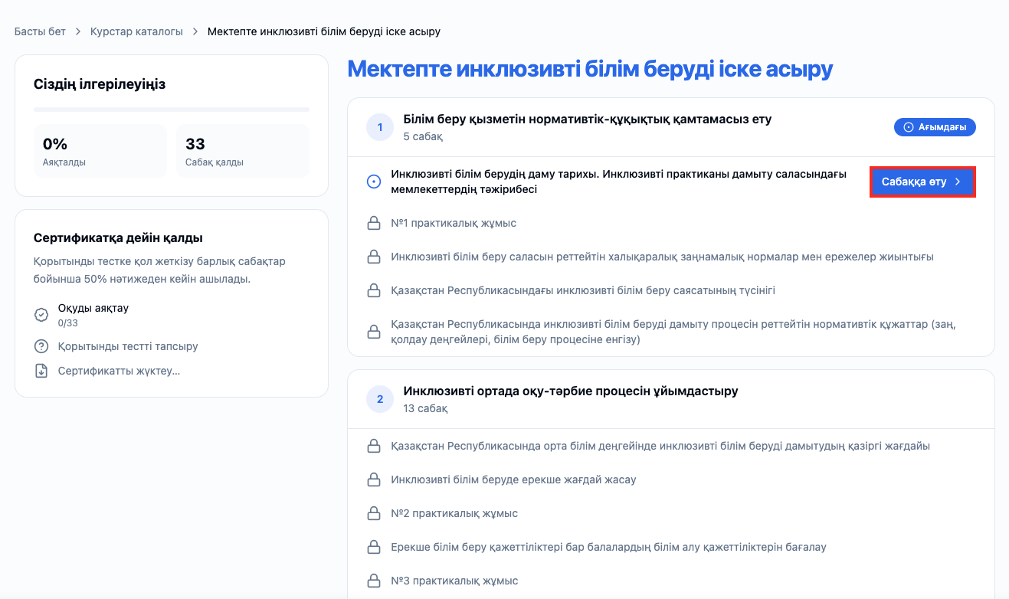This screenshot has width=1009, height=599.
Task: Click the module number 2 circle badge
Action: pyautogui.click(x=380, y=399)
